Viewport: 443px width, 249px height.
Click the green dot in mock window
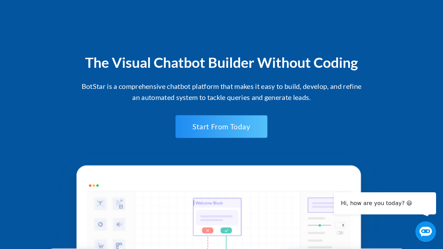[x=98, y=186]
